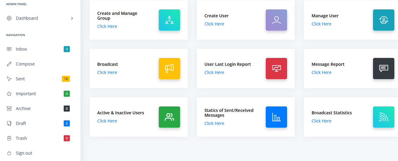Click the Trash bin sidebar icon
The width and height of the screenshot is (398, 161).
[9, 138]
